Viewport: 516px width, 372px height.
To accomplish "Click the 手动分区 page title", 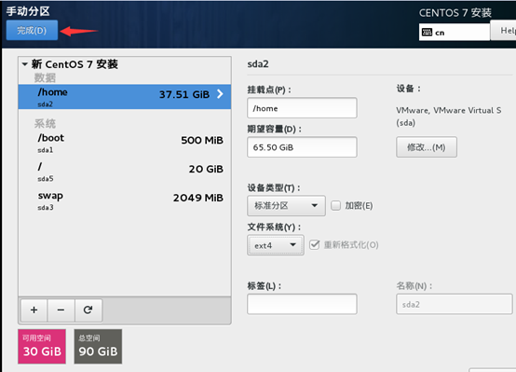I will click(28, 11).
